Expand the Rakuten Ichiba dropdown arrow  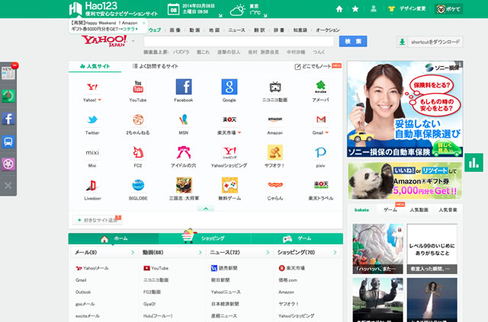[239, 132]
